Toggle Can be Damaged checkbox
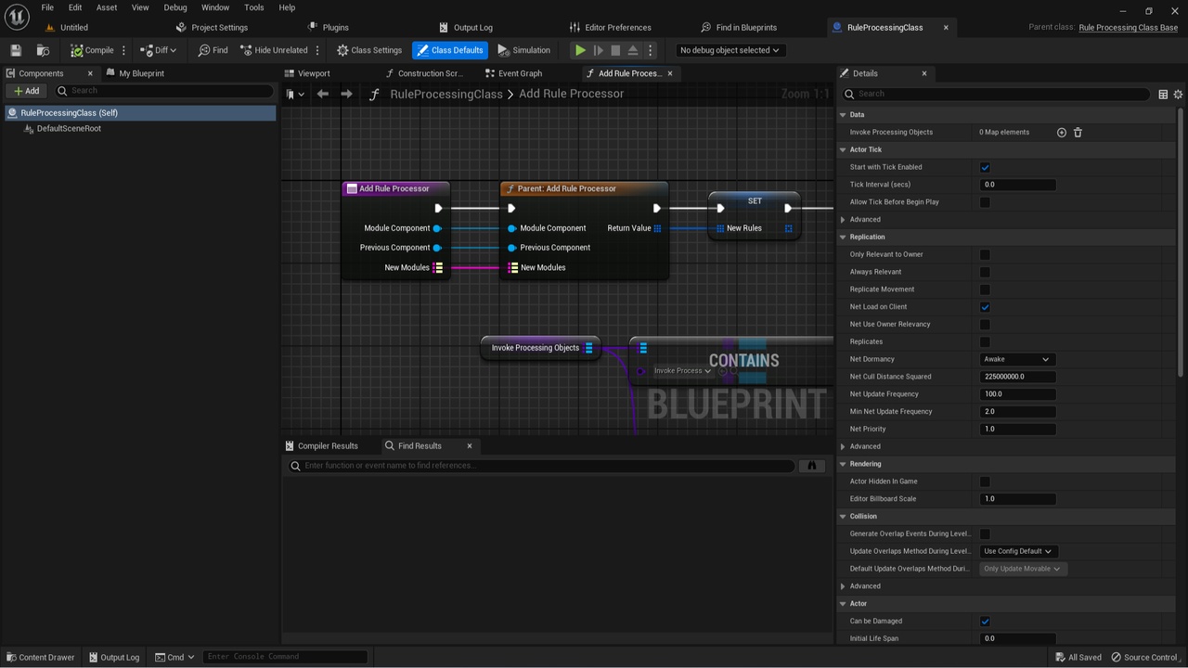The image size is (1188, 668). [985, 622]
